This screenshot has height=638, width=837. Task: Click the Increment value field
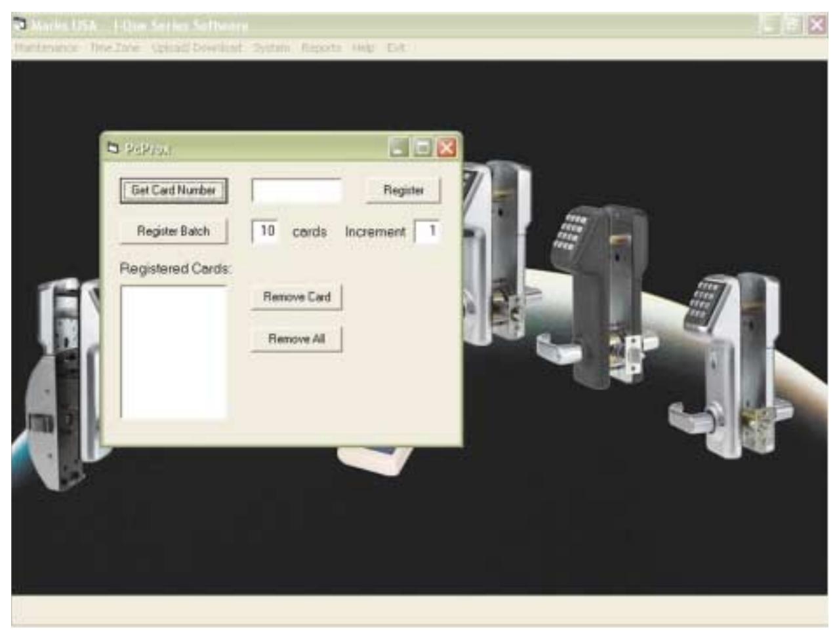tap(427, 231)
